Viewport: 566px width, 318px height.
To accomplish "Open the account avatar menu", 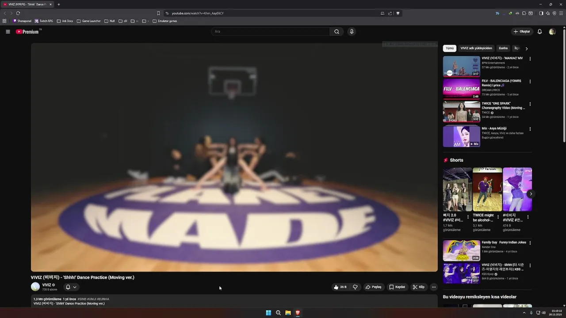I will (552, 31).
